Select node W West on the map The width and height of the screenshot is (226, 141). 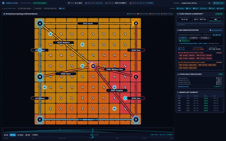click(40, 77)
